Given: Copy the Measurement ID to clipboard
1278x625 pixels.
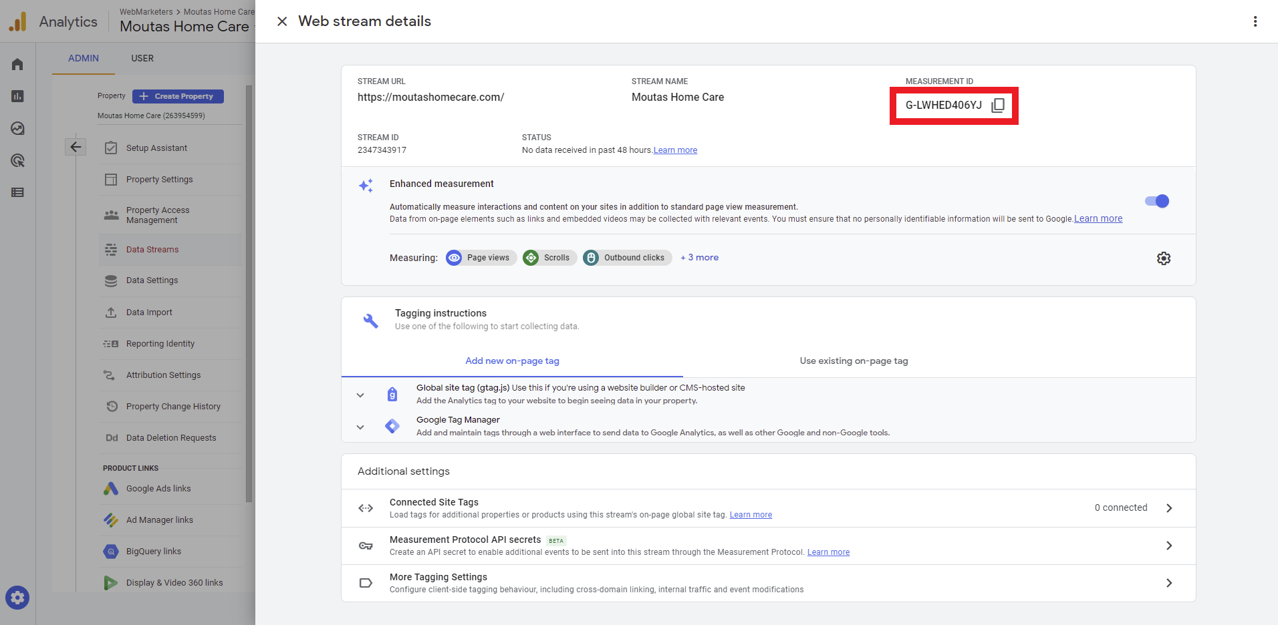Looking at the screenshot, I should (x=997, y=106).
